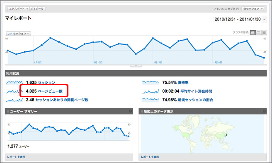This screenshot has height=163, width=272.
Task: Open 新規セッションの割合 report link
Action: [x=195, y=100]
